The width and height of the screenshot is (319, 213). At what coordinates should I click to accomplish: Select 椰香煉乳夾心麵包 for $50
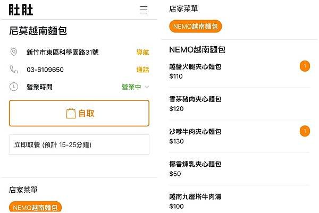point(240,169)
